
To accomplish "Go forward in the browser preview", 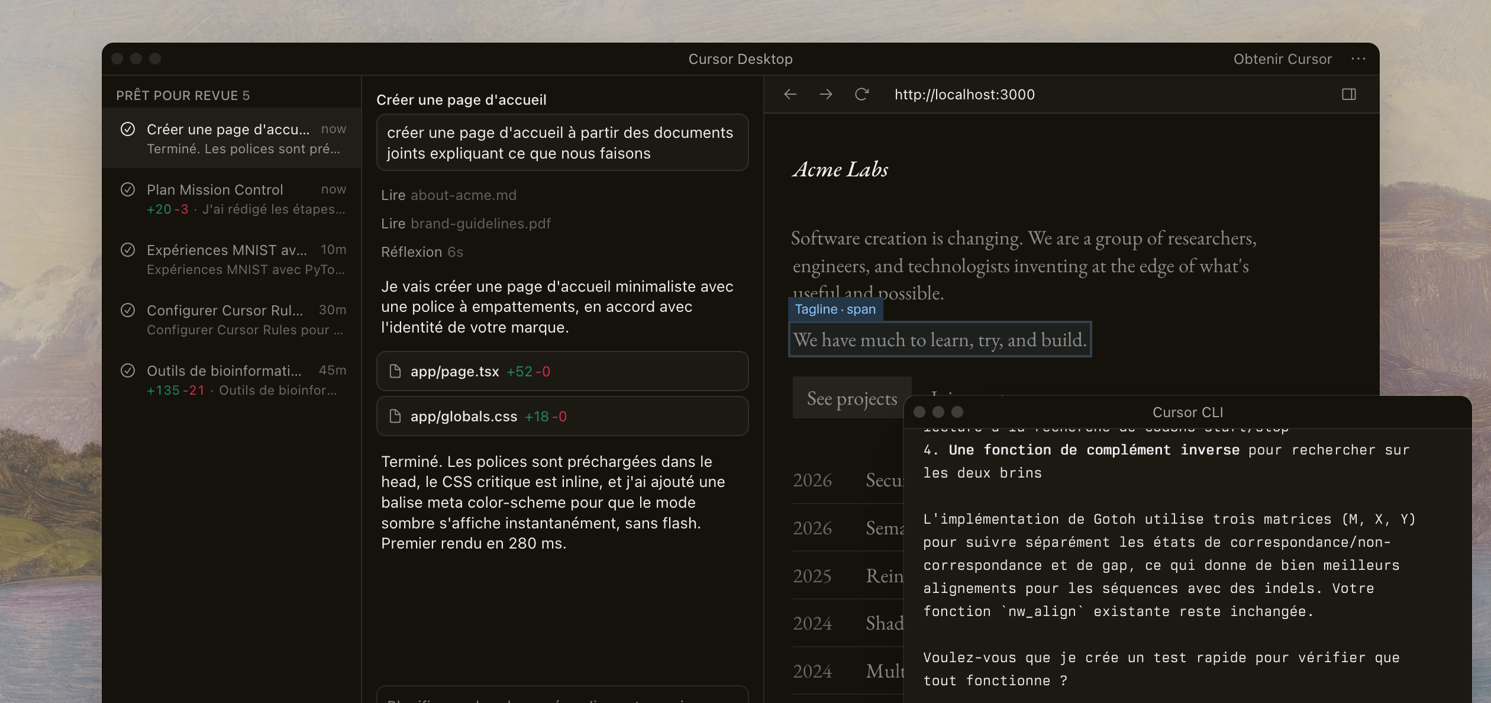I will tap(826, 95).
